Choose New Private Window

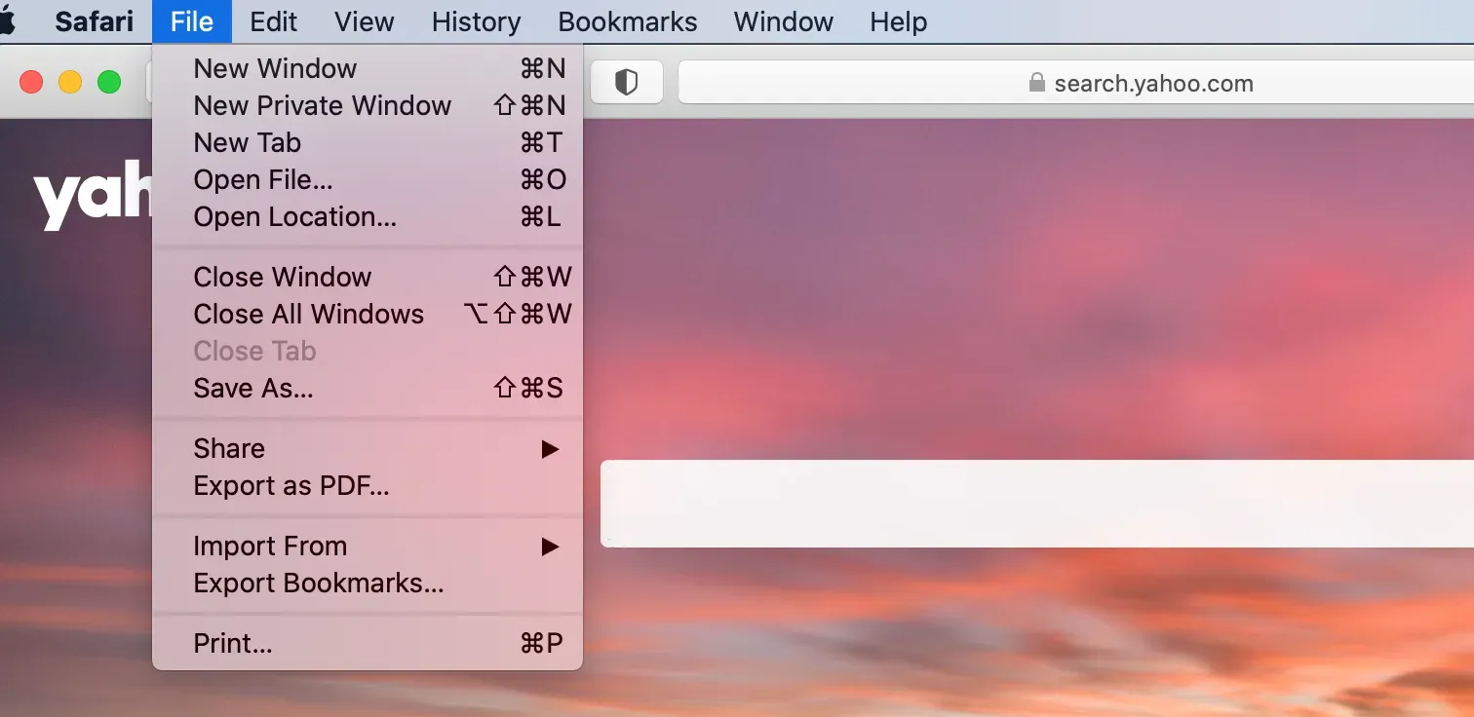click(368, 105)
